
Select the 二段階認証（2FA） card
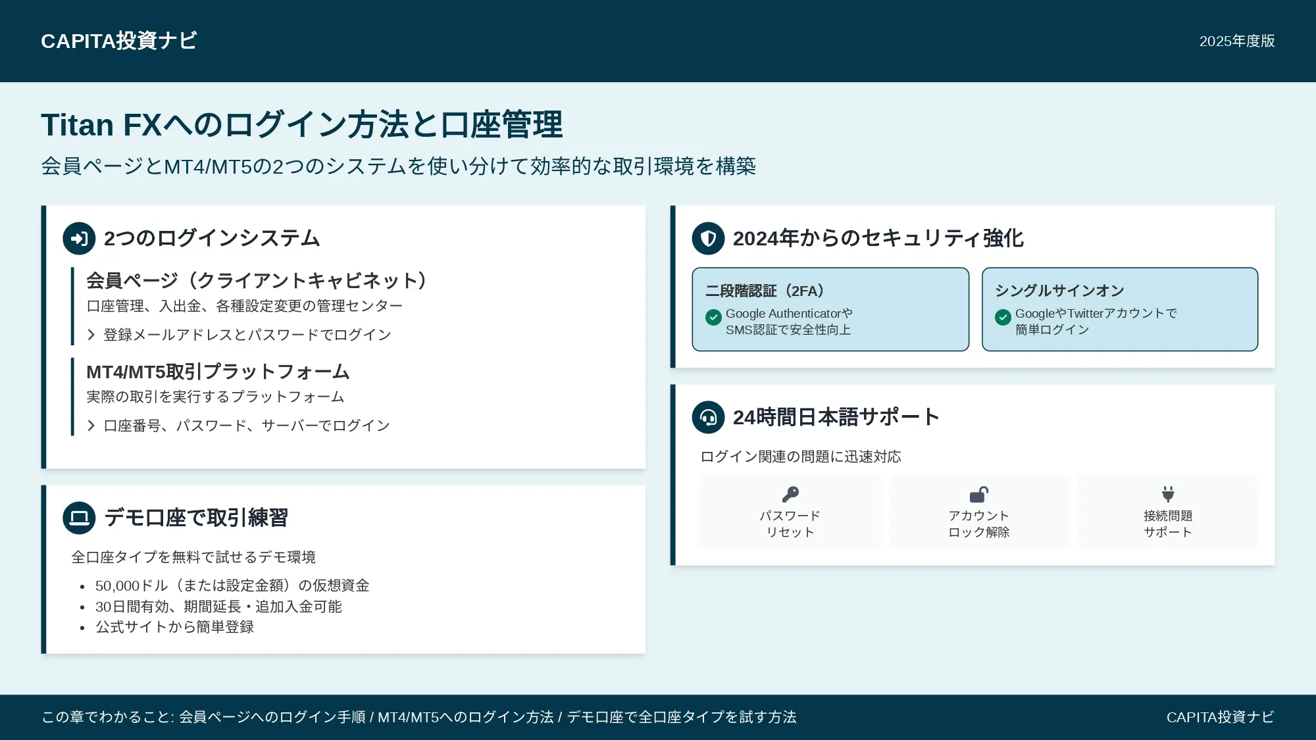pyautogui.click(x=830, y=309)
